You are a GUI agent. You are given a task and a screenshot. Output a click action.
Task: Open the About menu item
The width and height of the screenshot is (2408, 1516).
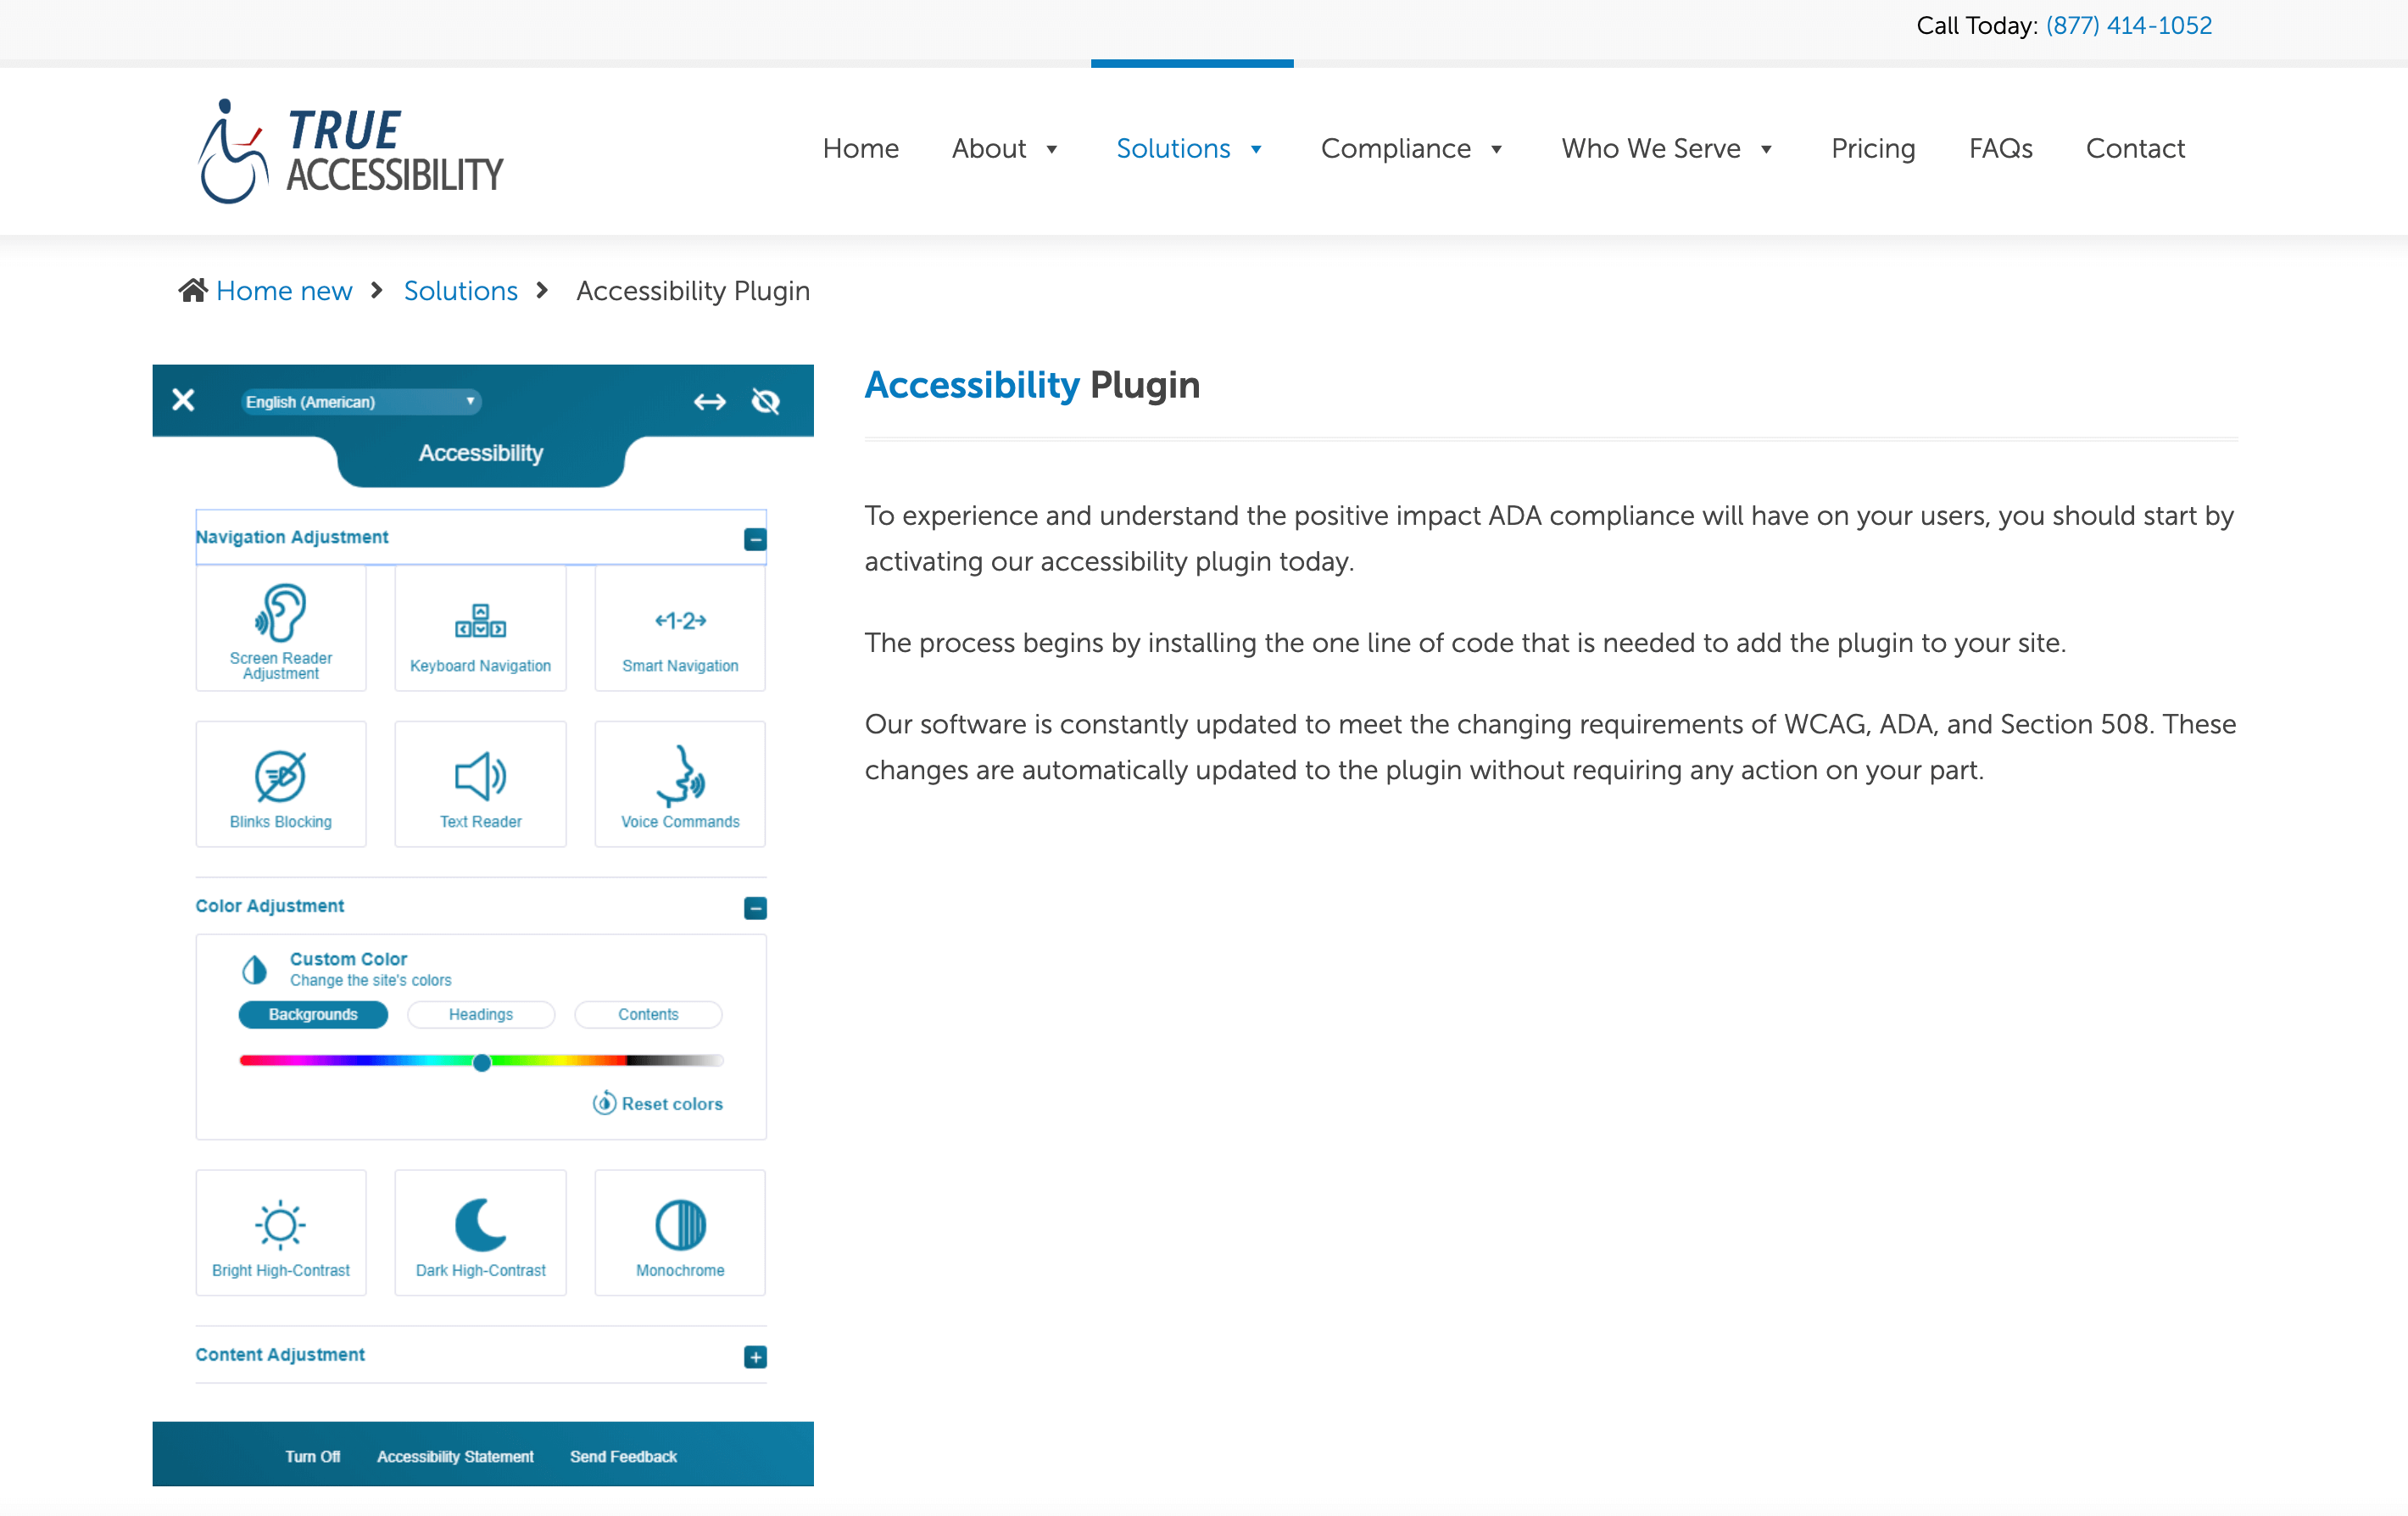click(x=988, y=148)
